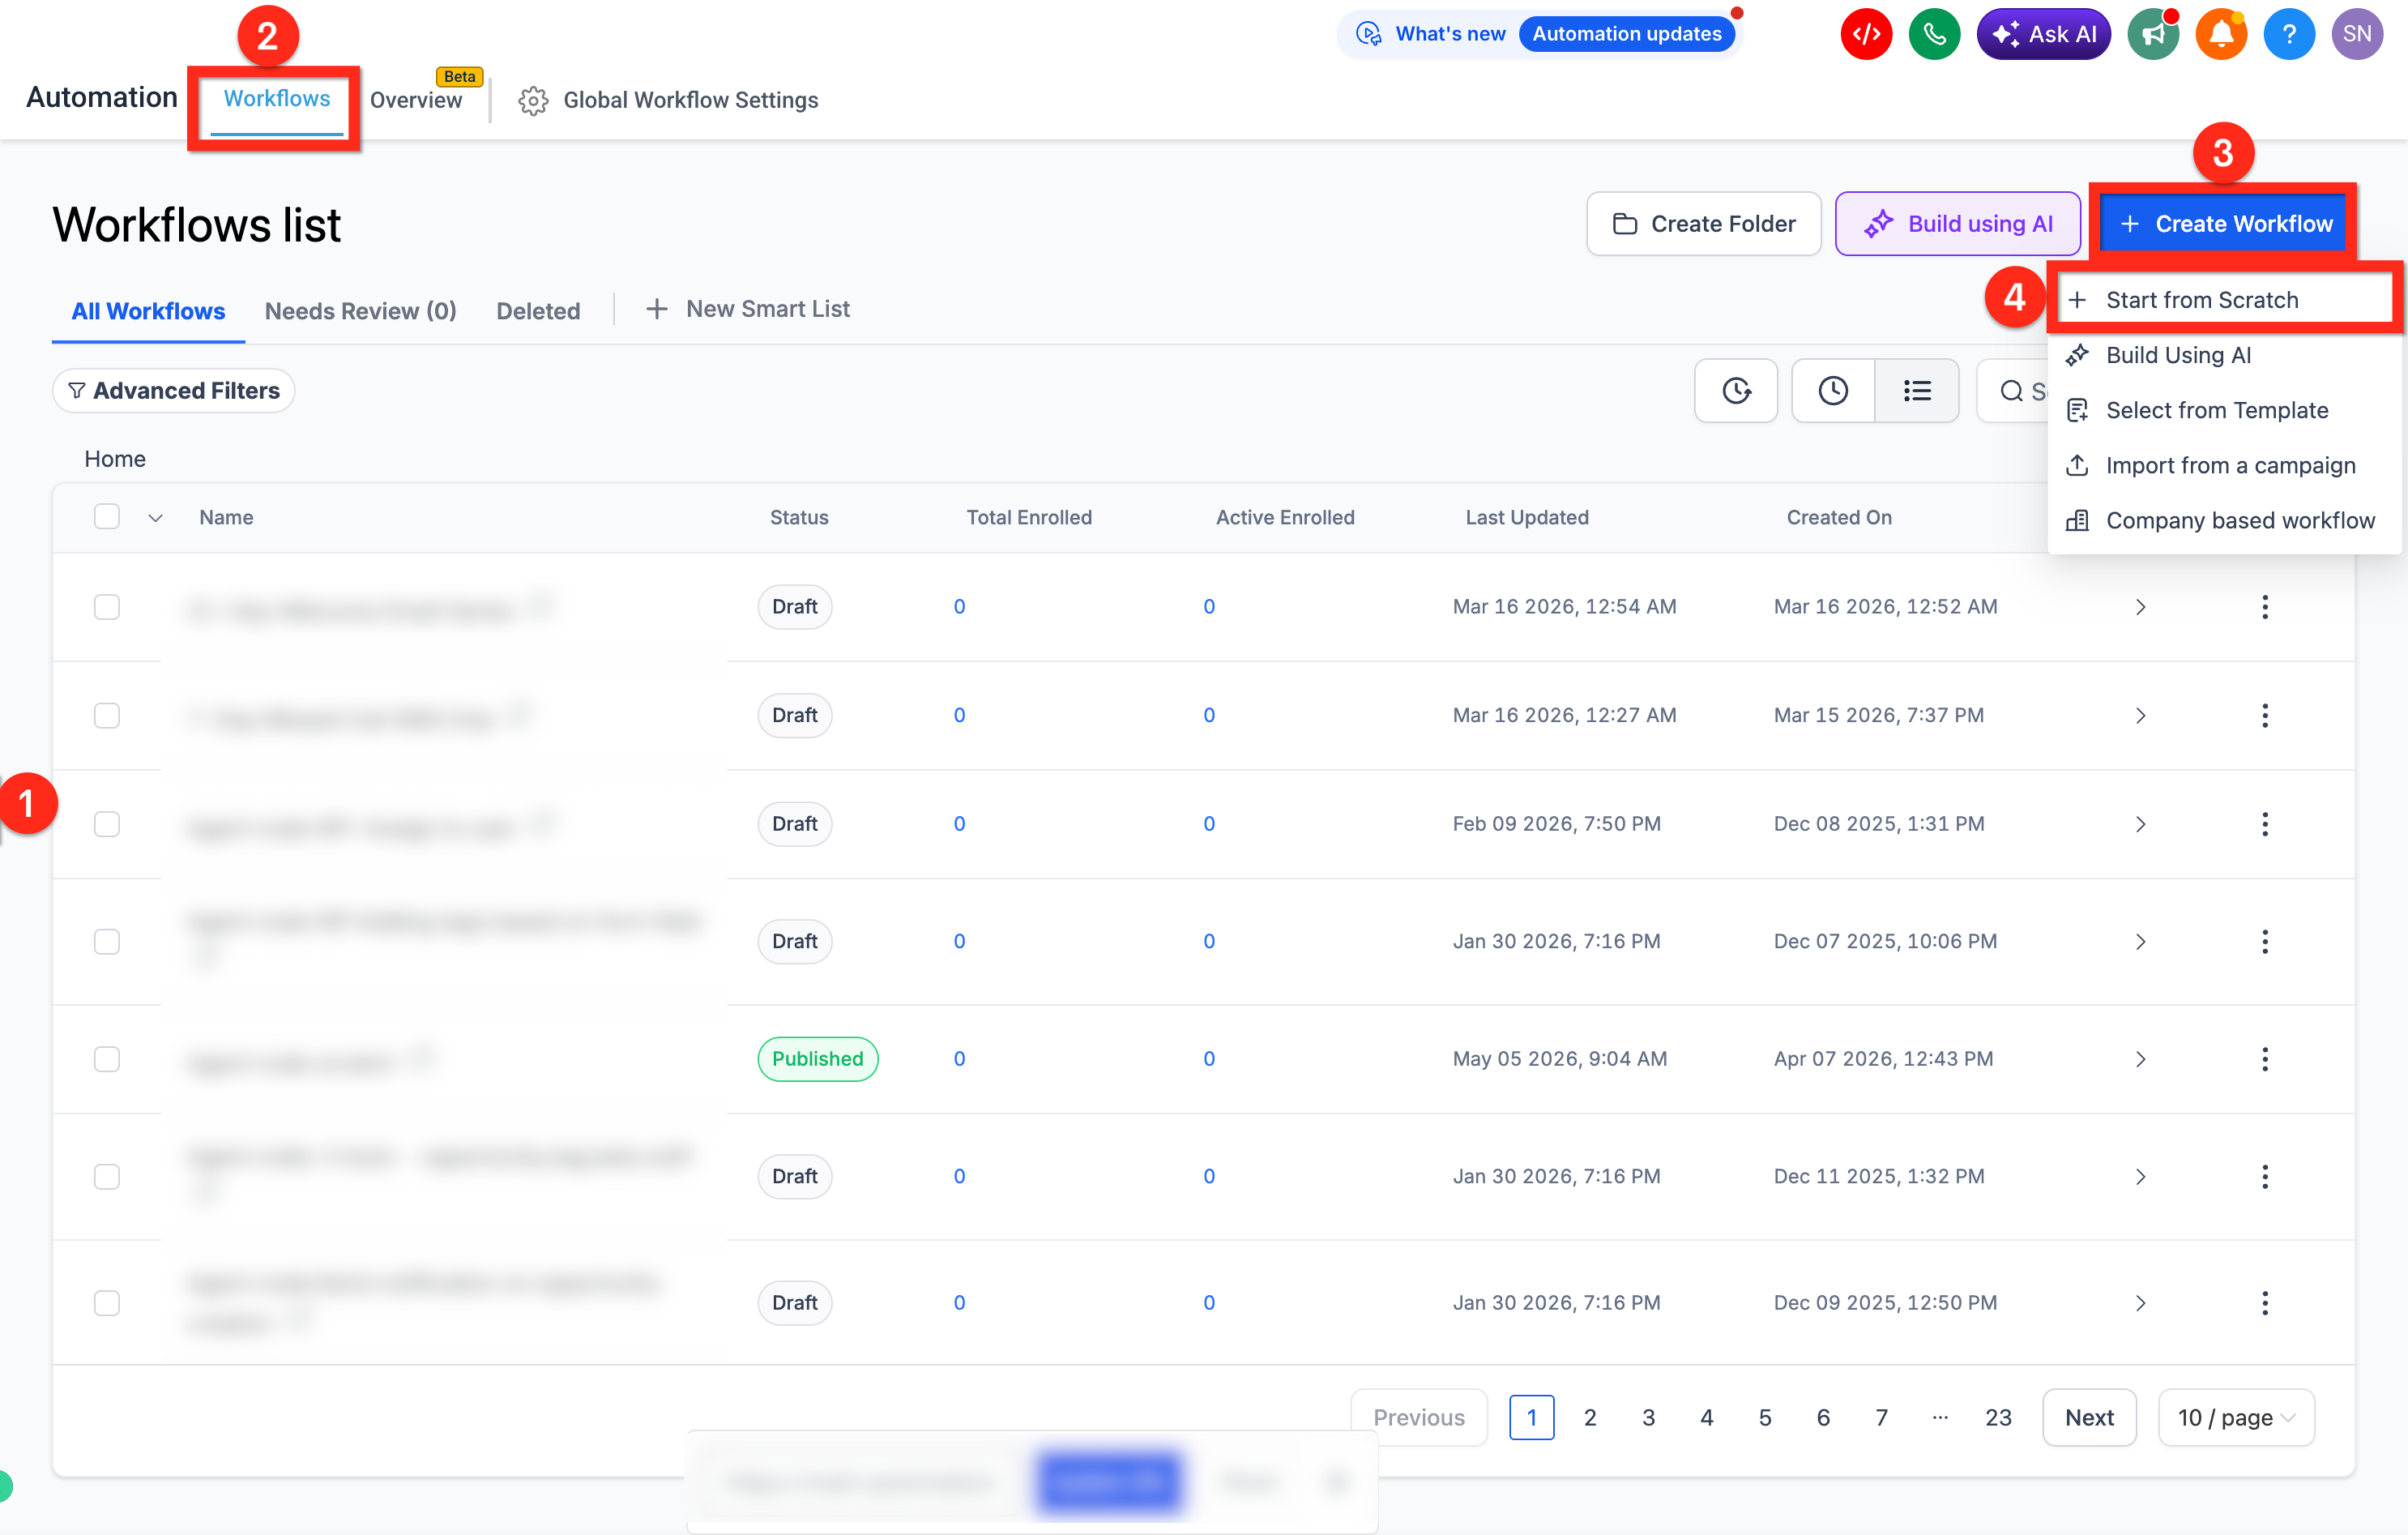The height and width of the screenshot is (1535, 2408).
Task: Open the three-dot menu for the Published row
Action: click(x=2265, y=1060)
